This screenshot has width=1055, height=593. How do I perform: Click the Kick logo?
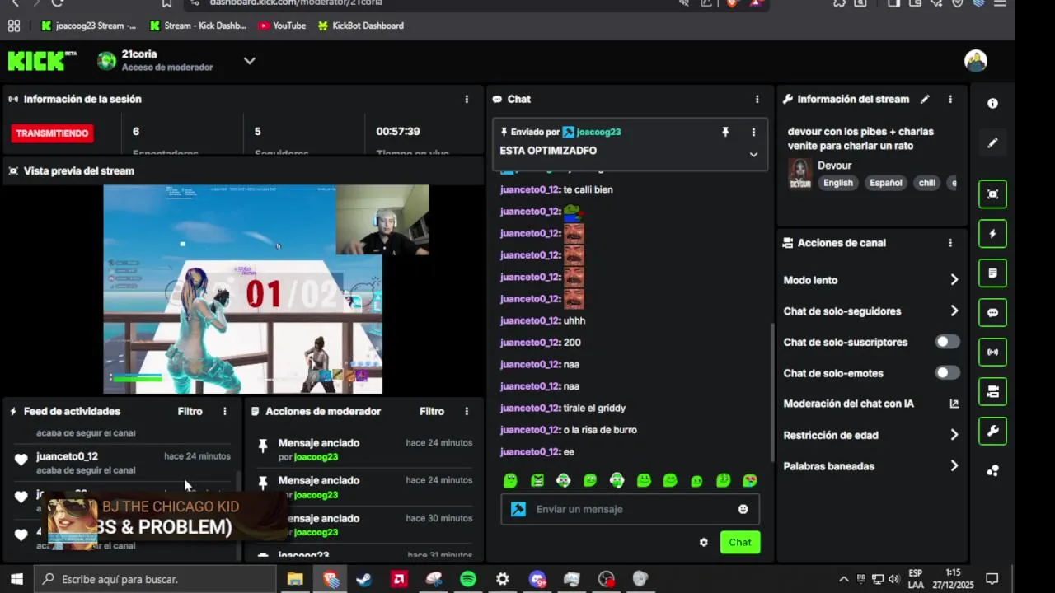[42, 60]
